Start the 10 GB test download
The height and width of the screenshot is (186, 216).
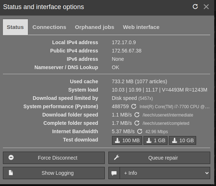182,140
